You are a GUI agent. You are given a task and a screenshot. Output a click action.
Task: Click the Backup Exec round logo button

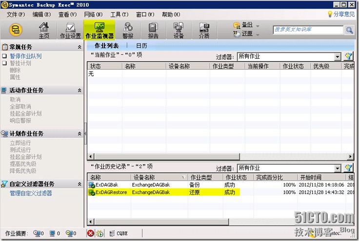pos(16,30)
